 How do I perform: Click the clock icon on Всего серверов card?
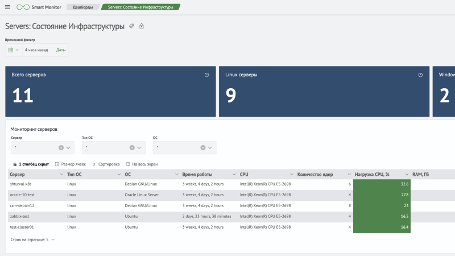pos(206,75)
